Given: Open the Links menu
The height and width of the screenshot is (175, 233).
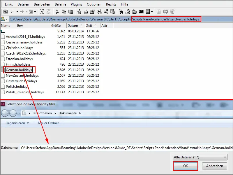Looking at the screenshot, I should 9,4.
